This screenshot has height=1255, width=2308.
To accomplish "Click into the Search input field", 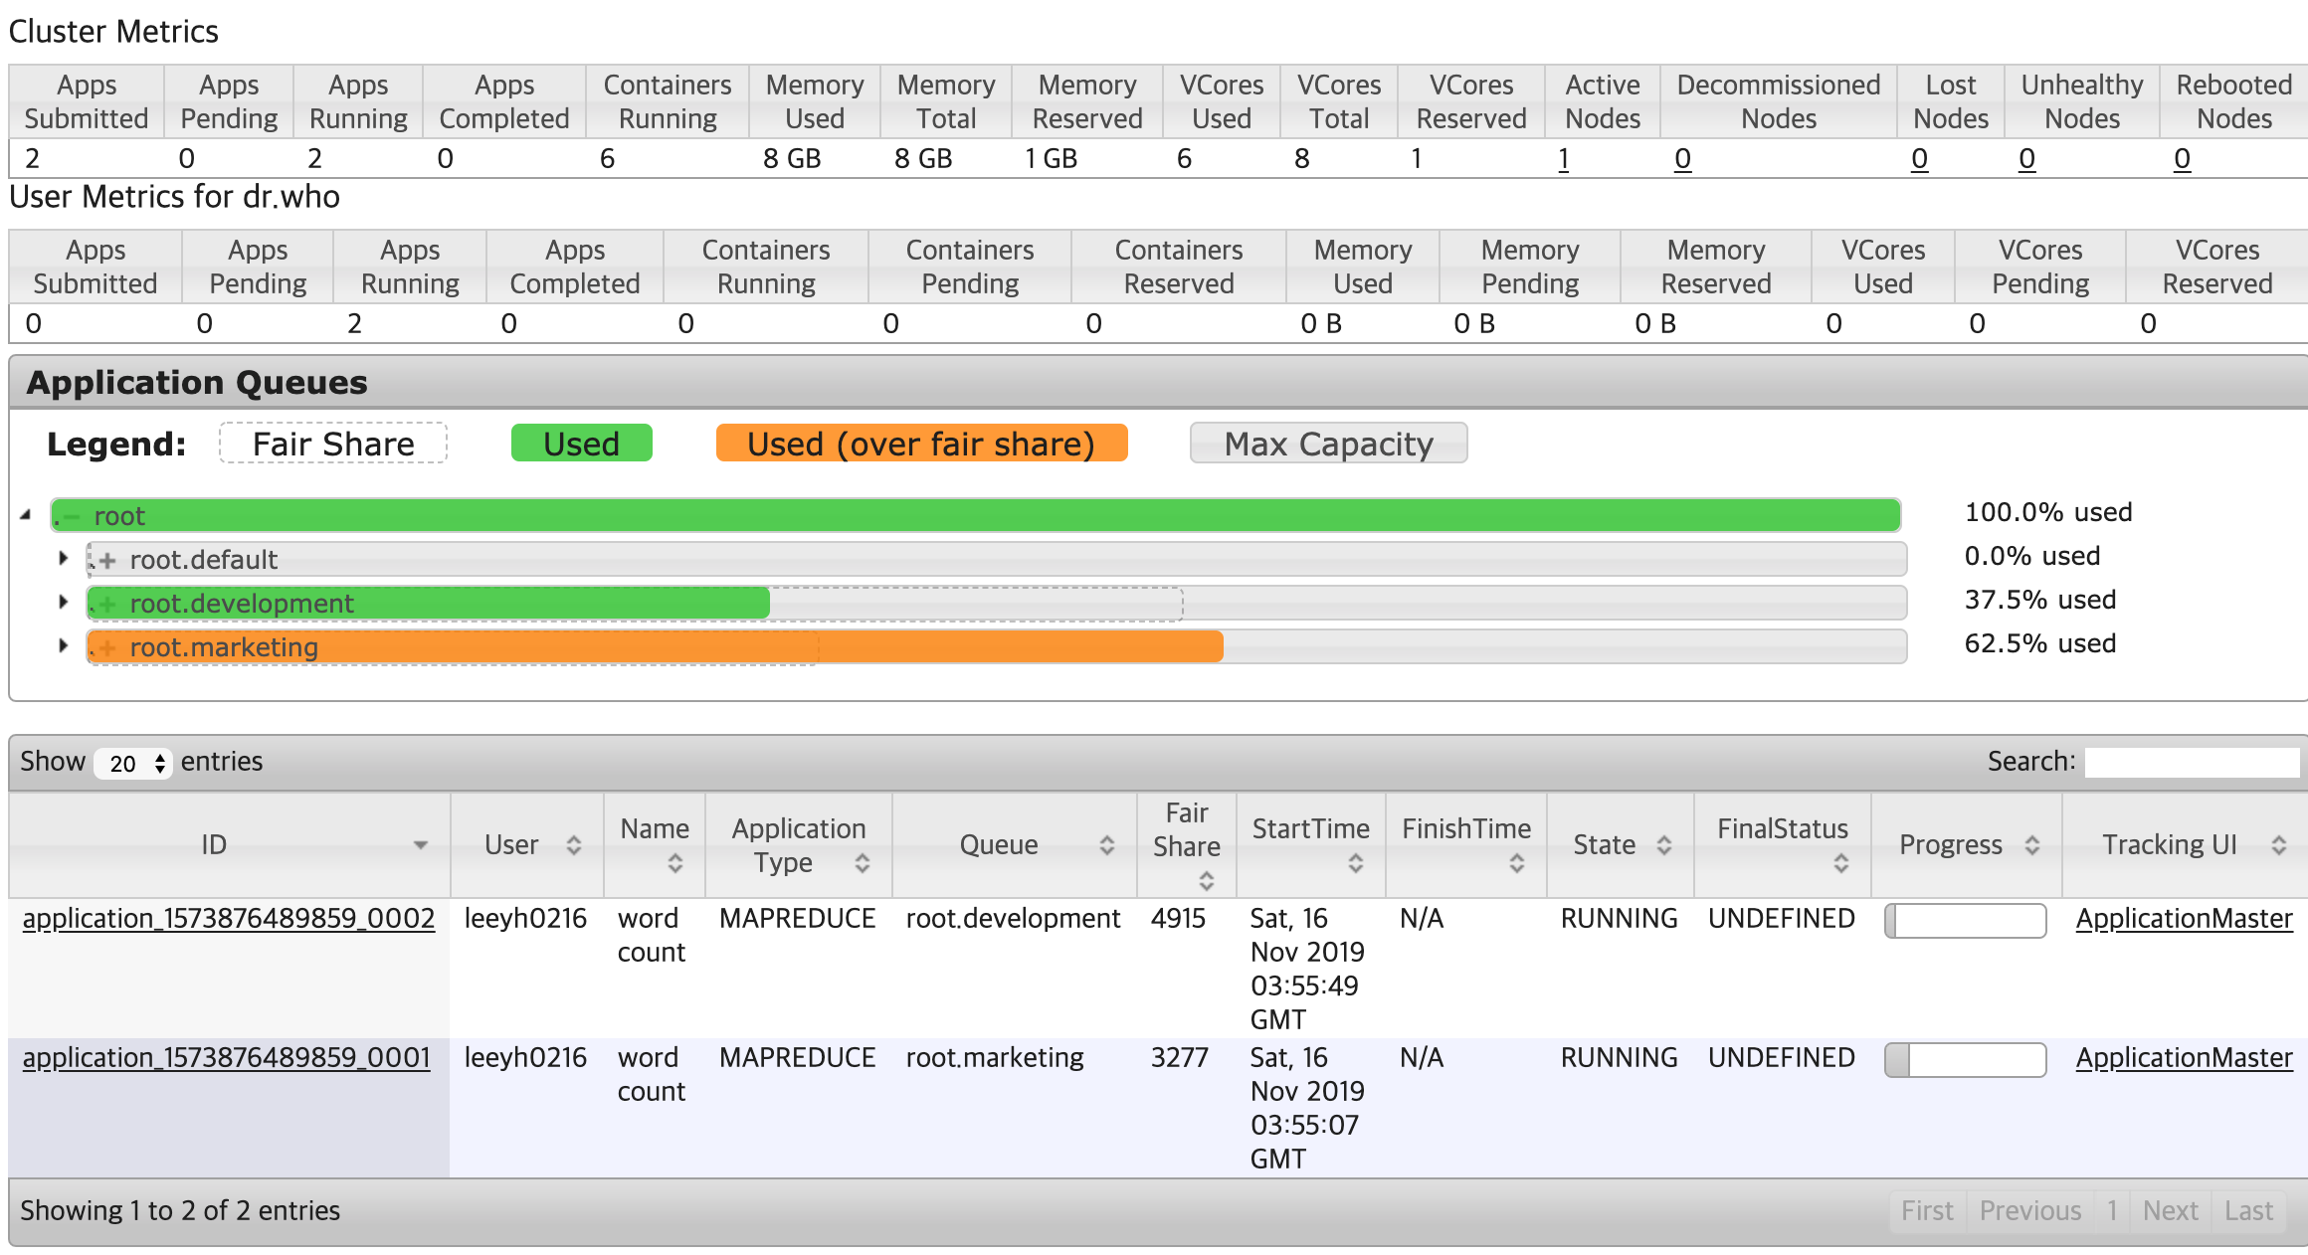I will coord(2192,762).
